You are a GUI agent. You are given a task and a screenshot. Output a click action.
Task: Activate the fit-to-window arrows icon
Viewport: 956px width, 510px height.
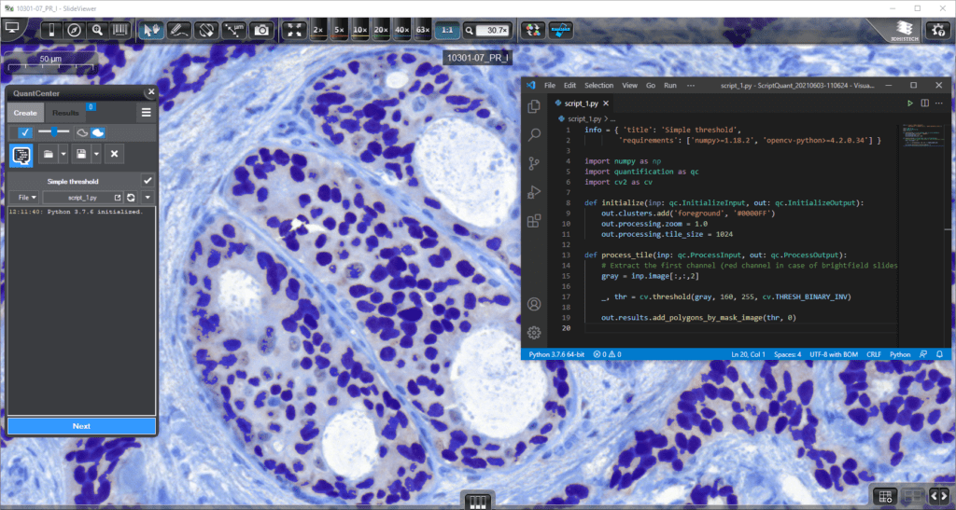pos(294,30)
